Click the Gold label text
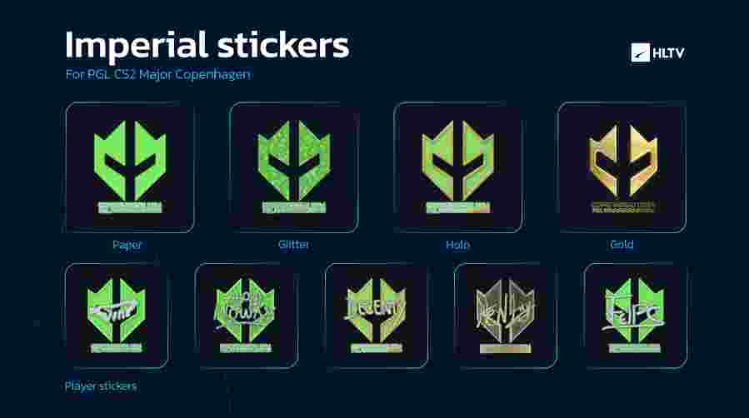749x418 pixels. (622, 244)
